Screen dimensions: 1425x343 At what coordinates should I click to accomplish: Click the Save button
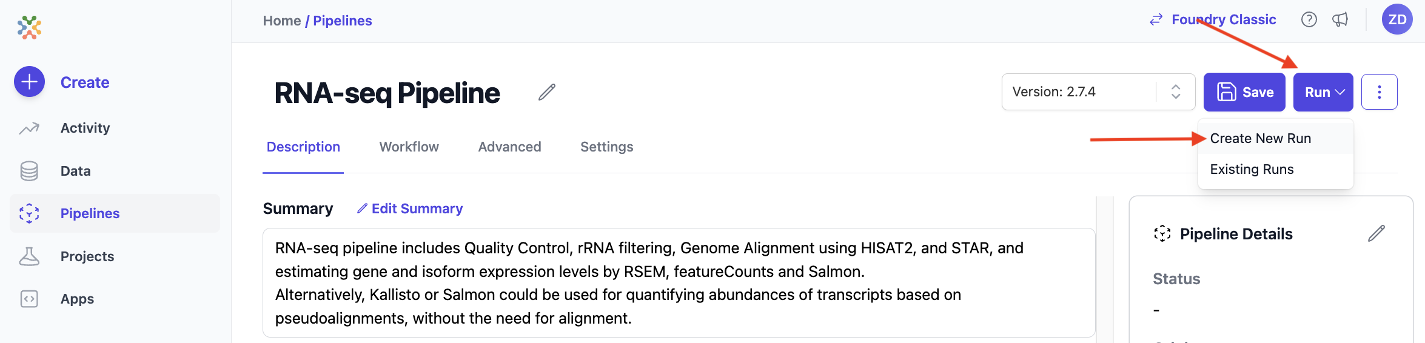tap(1244, 92)
